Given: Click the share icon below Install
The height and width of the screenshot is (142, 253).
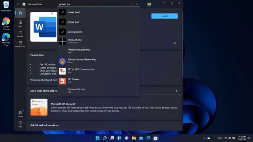Looking at the screenshot, I should pos(175,43).
